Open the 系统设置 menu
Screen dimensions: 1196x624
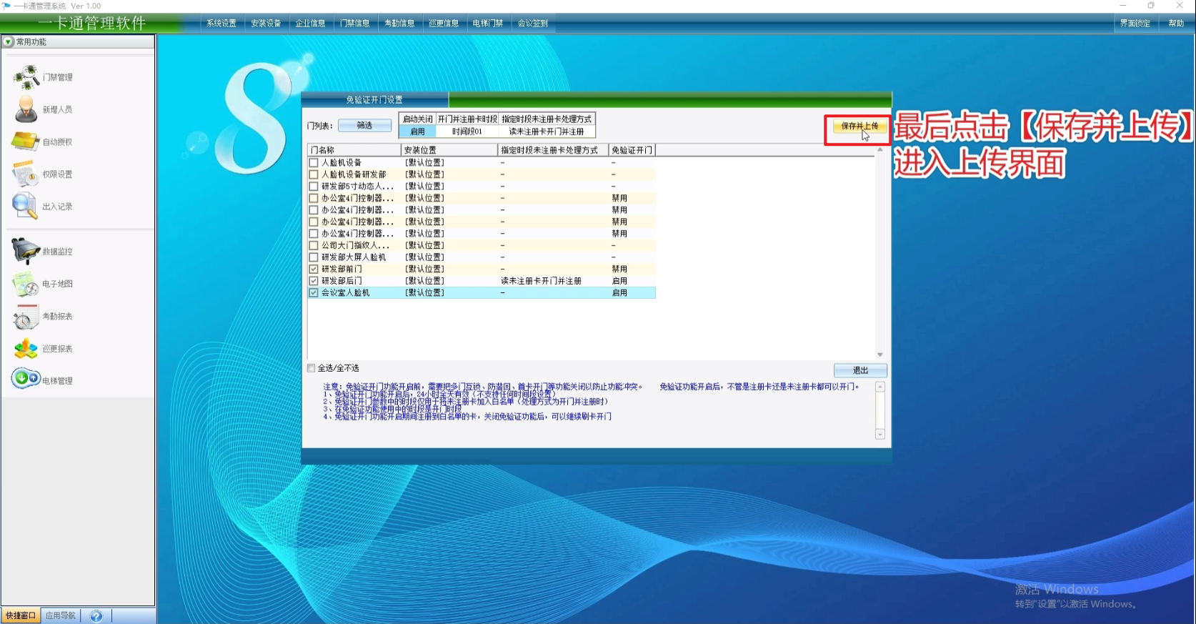pos(221,24)
